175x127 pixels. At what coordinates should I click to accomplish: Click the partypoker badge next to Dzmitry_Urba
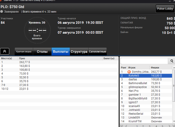click(129, 72)
